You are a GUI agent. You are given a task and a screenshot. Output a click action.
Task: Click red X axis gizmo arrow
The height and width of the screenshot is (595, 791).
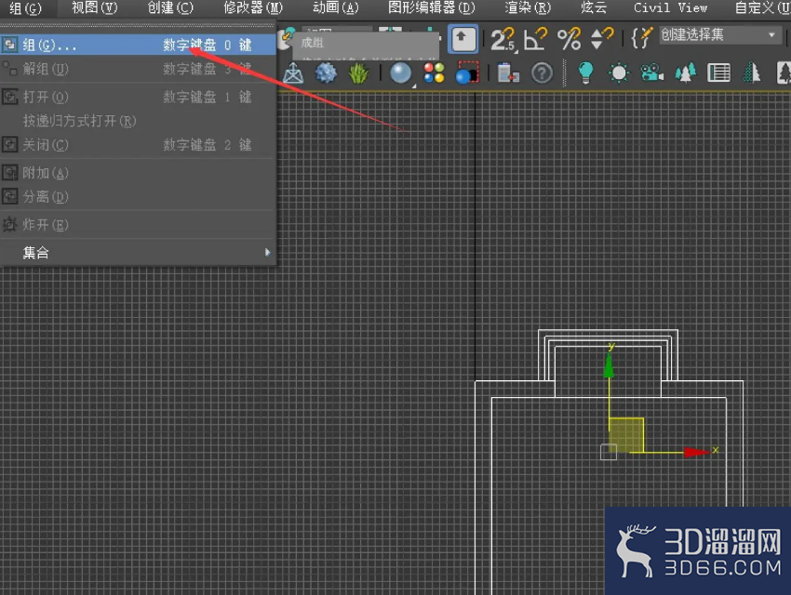(x=697, y=453)
